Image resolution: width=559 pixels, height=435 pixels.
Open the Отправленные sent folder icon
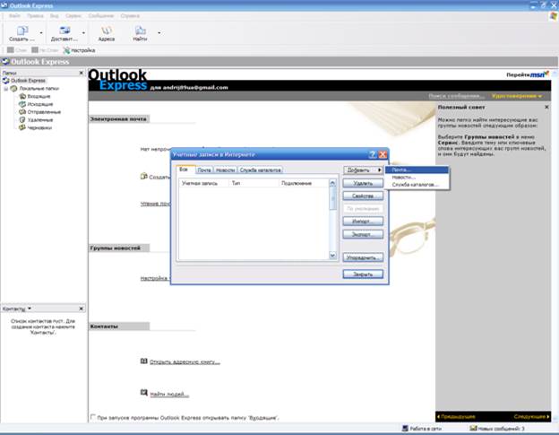click(22, 112)
